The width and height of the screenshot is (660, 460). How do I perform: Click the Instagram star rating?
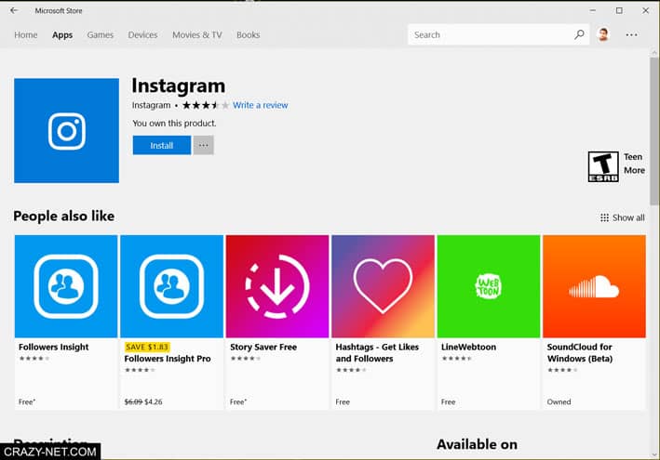point(206,105)
